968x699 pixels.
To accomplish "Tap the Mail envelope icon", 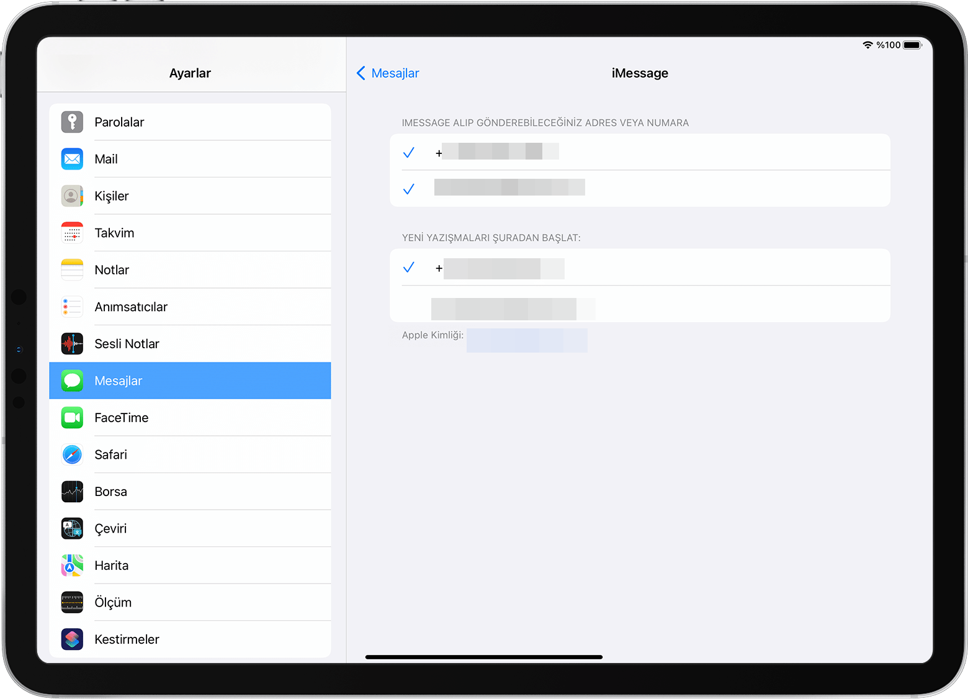I will tap(72, 159).
